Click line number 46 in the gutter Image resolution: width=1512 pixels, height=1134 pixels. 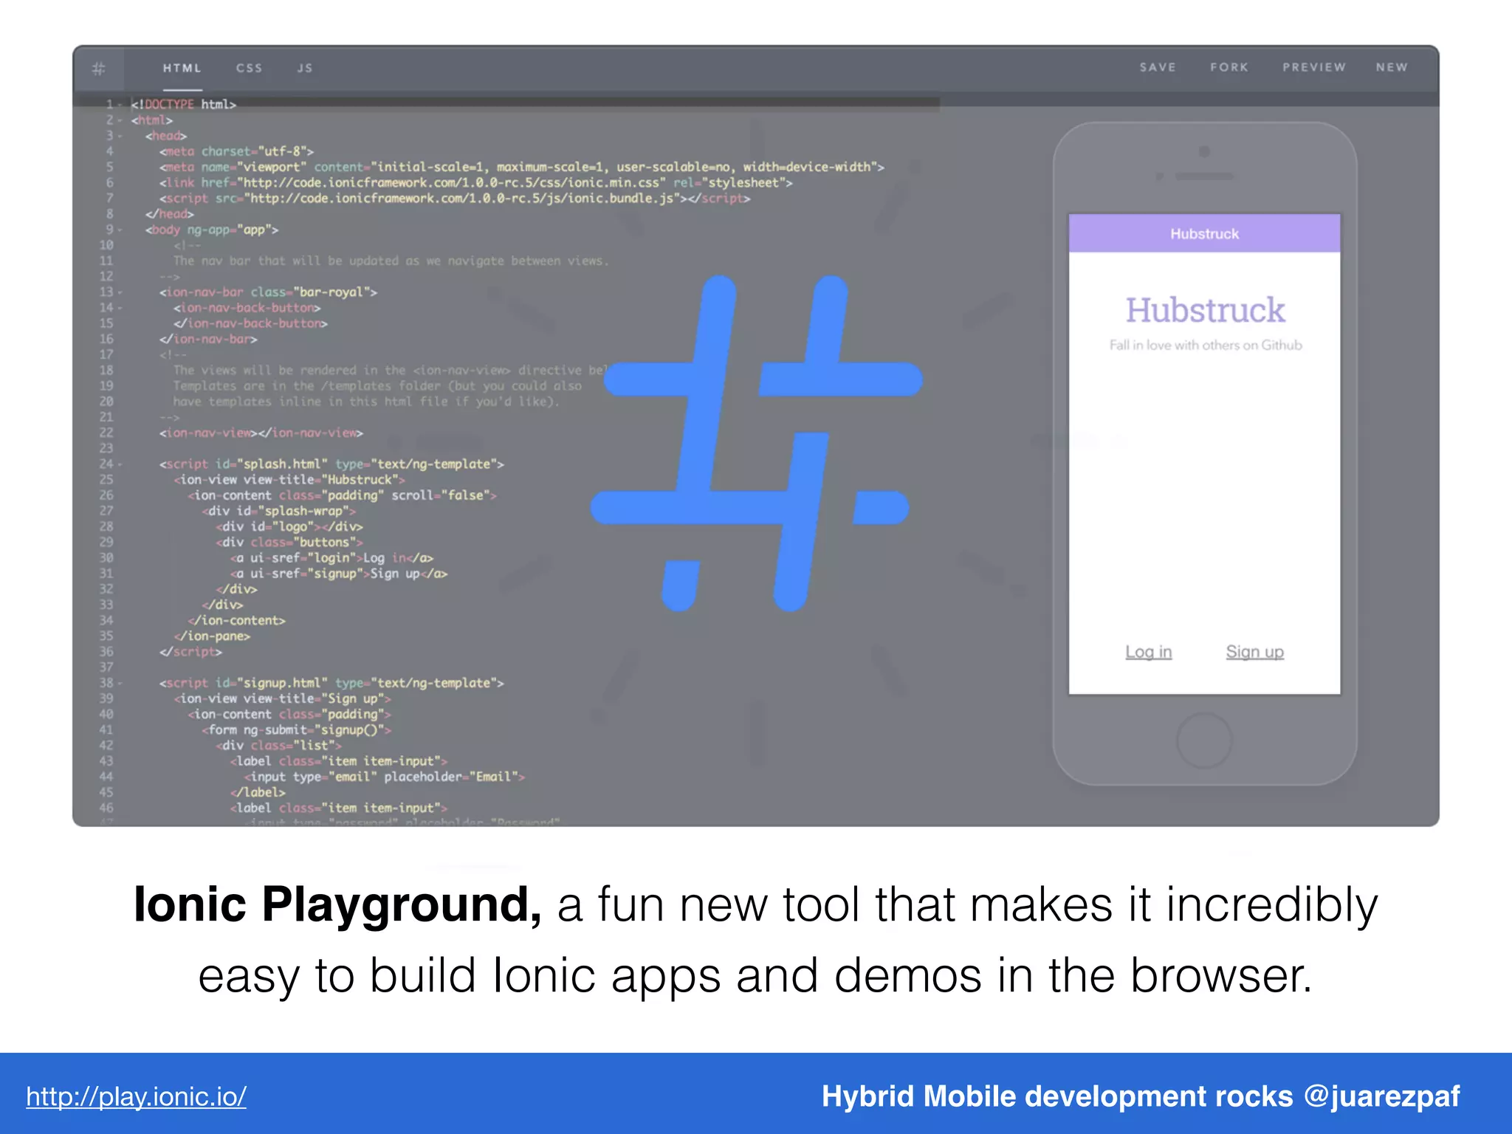[x=107, y=808]
